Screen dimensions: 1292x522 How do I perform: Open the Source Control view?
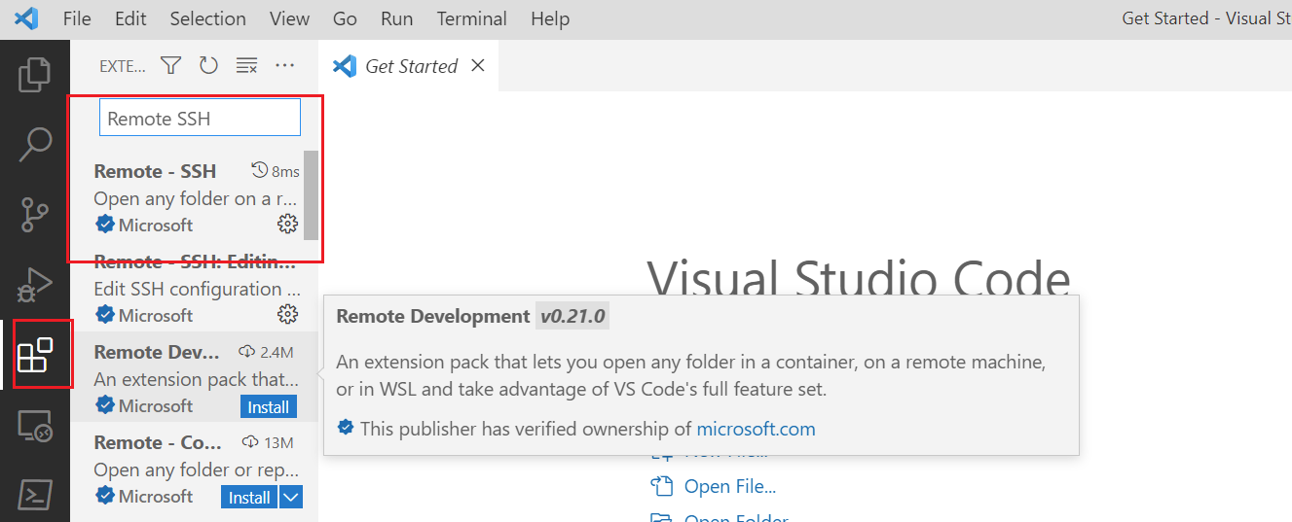pos(35,214)
